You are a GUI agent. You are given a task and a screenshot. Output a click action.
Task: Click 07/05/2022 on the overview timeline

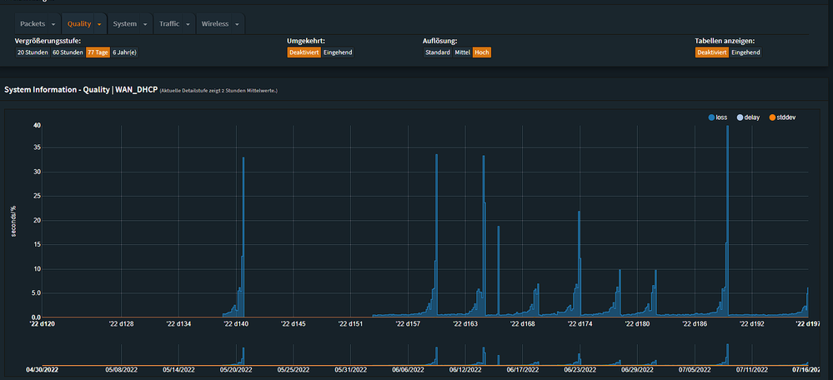click(x=695, y=369)
